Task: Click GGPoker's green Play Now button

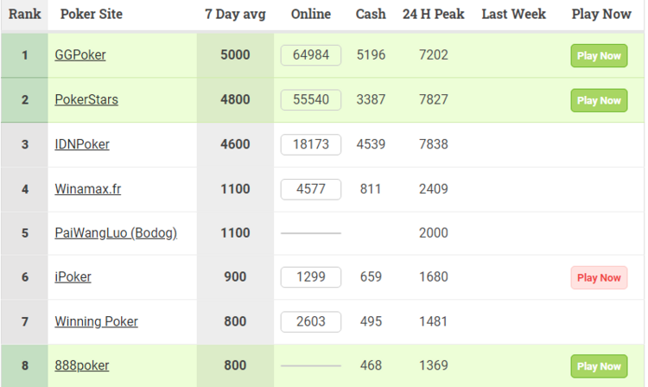Action: 599,56
